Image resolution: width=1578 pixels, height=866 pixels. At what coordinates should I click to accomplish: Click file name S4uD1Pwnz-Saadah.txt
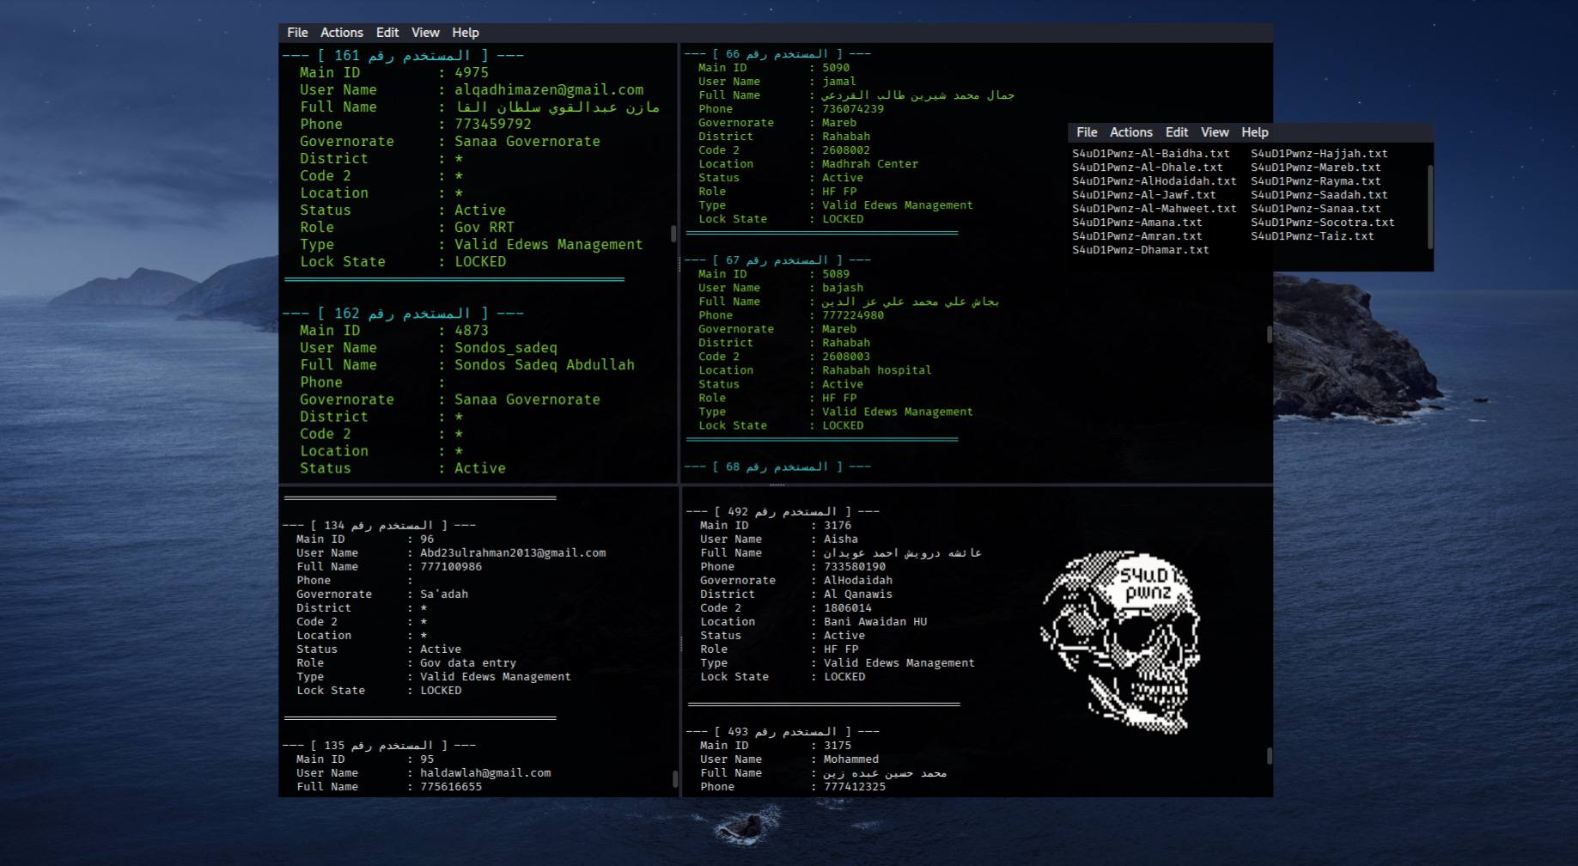coord(1319,195)
